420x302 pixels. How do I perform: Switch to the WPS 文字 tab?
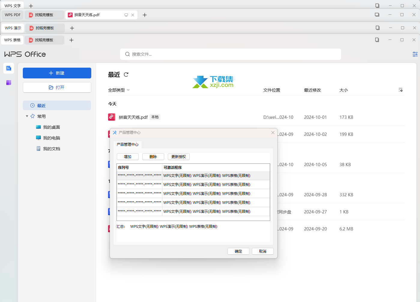[13, 6]
